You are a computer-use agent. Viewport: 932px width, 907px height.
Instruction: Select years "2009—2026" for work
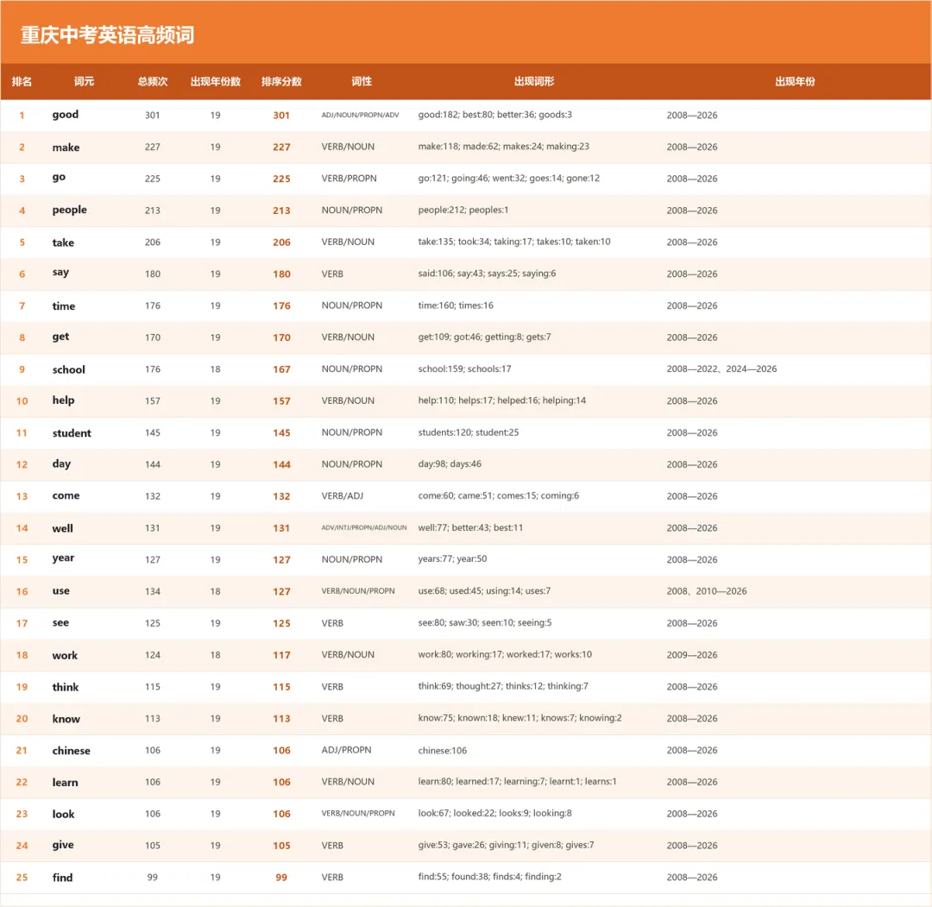tap(692, 655)
